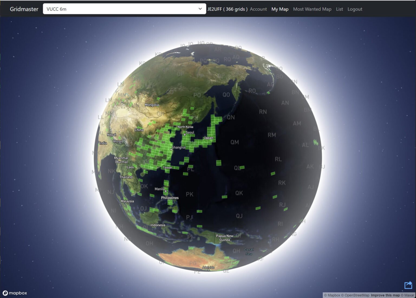Click the Papua New Guinea label

point(225,238)
